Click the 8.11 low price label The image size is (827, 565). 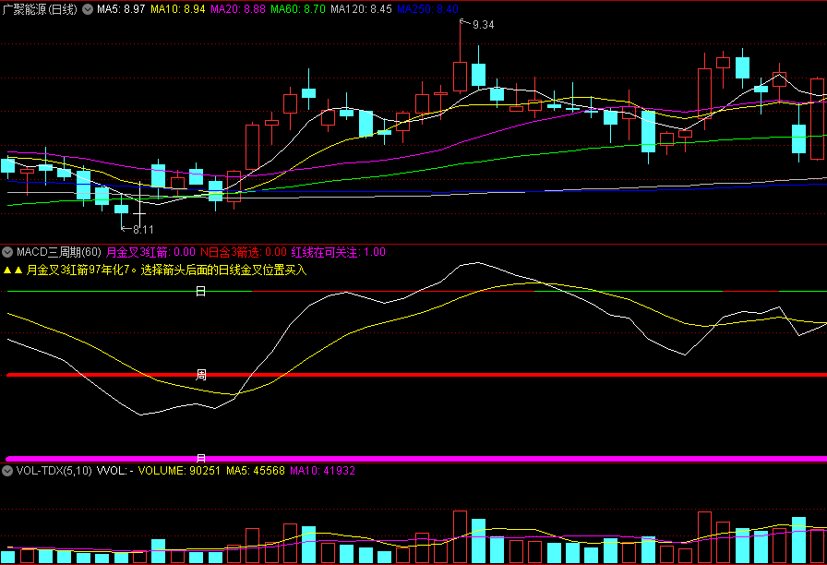click(143, 230)
